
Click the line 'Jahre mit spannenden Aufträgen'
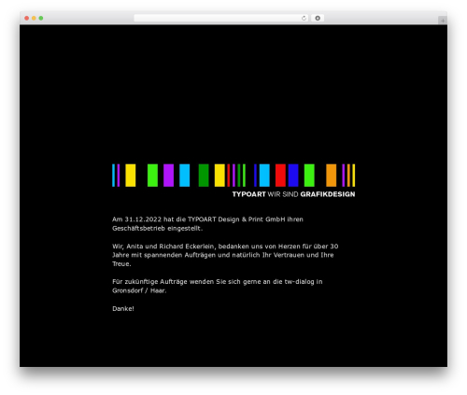pyautogui.click(x=223, y=255)
